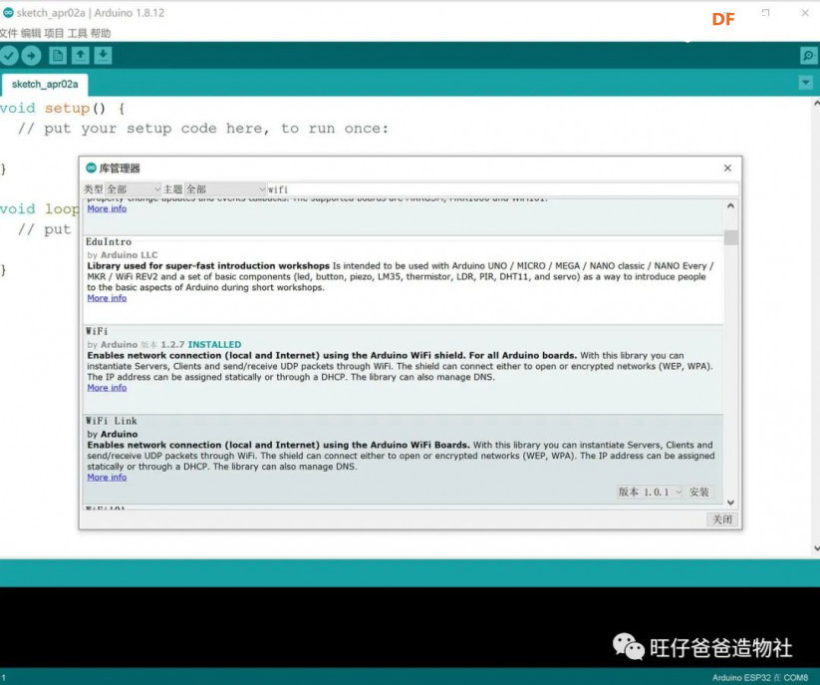This screenshot has width=820, height=685.
Task: Click the library list scrollbar up arrow
Action: coord(730,206)
